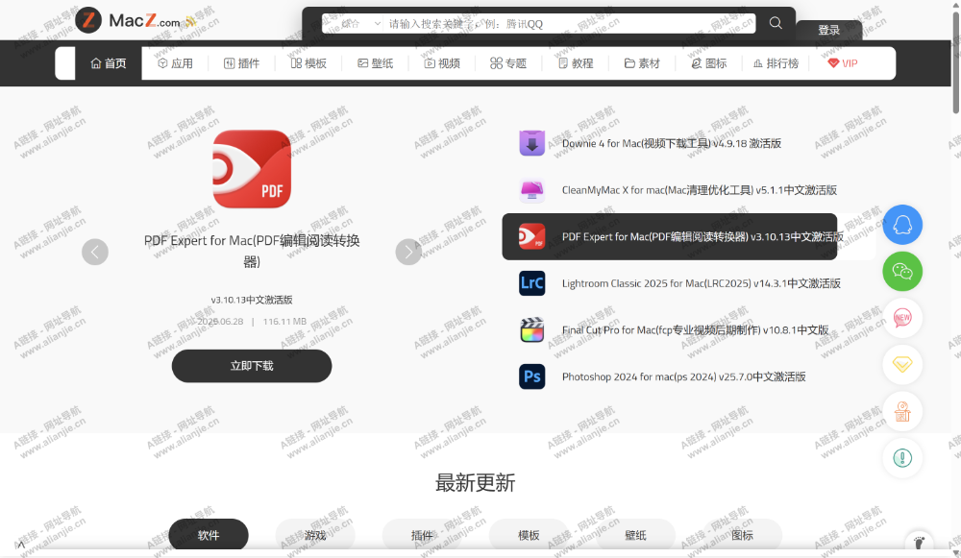Click the large PDF Expert app icon

point(252,169)
